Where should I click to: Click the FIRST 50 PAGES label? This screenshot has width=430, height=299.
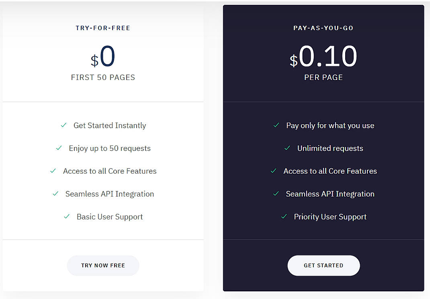pos(103,77)
